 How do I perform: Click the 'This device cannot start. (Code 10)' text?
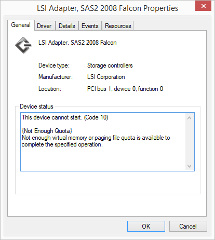(x=65, y=117)
